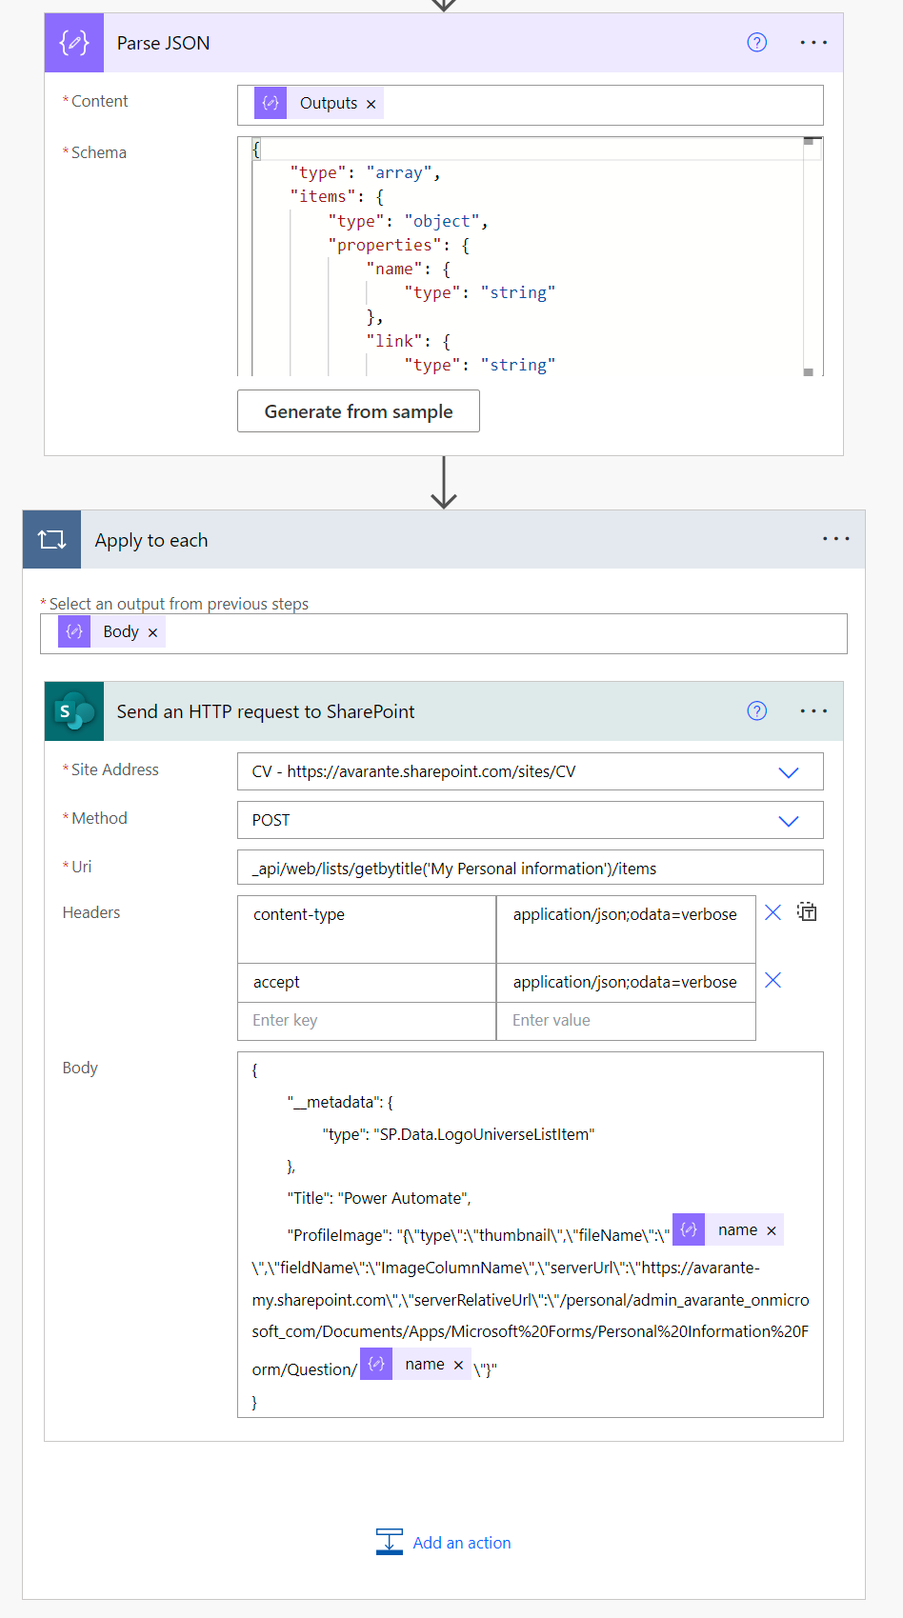Expand the Method dropdown
This screenshot has height=1618, width=903.
(788, 821)
